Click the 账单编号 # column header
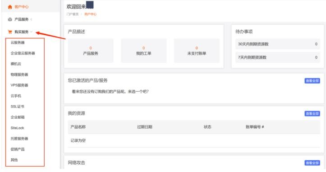This screenshot has width=326, height=172. [255, 127]
